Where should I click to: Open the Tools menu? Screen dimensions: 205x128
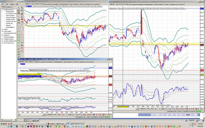pyautogui.click(x=7, y=4)
